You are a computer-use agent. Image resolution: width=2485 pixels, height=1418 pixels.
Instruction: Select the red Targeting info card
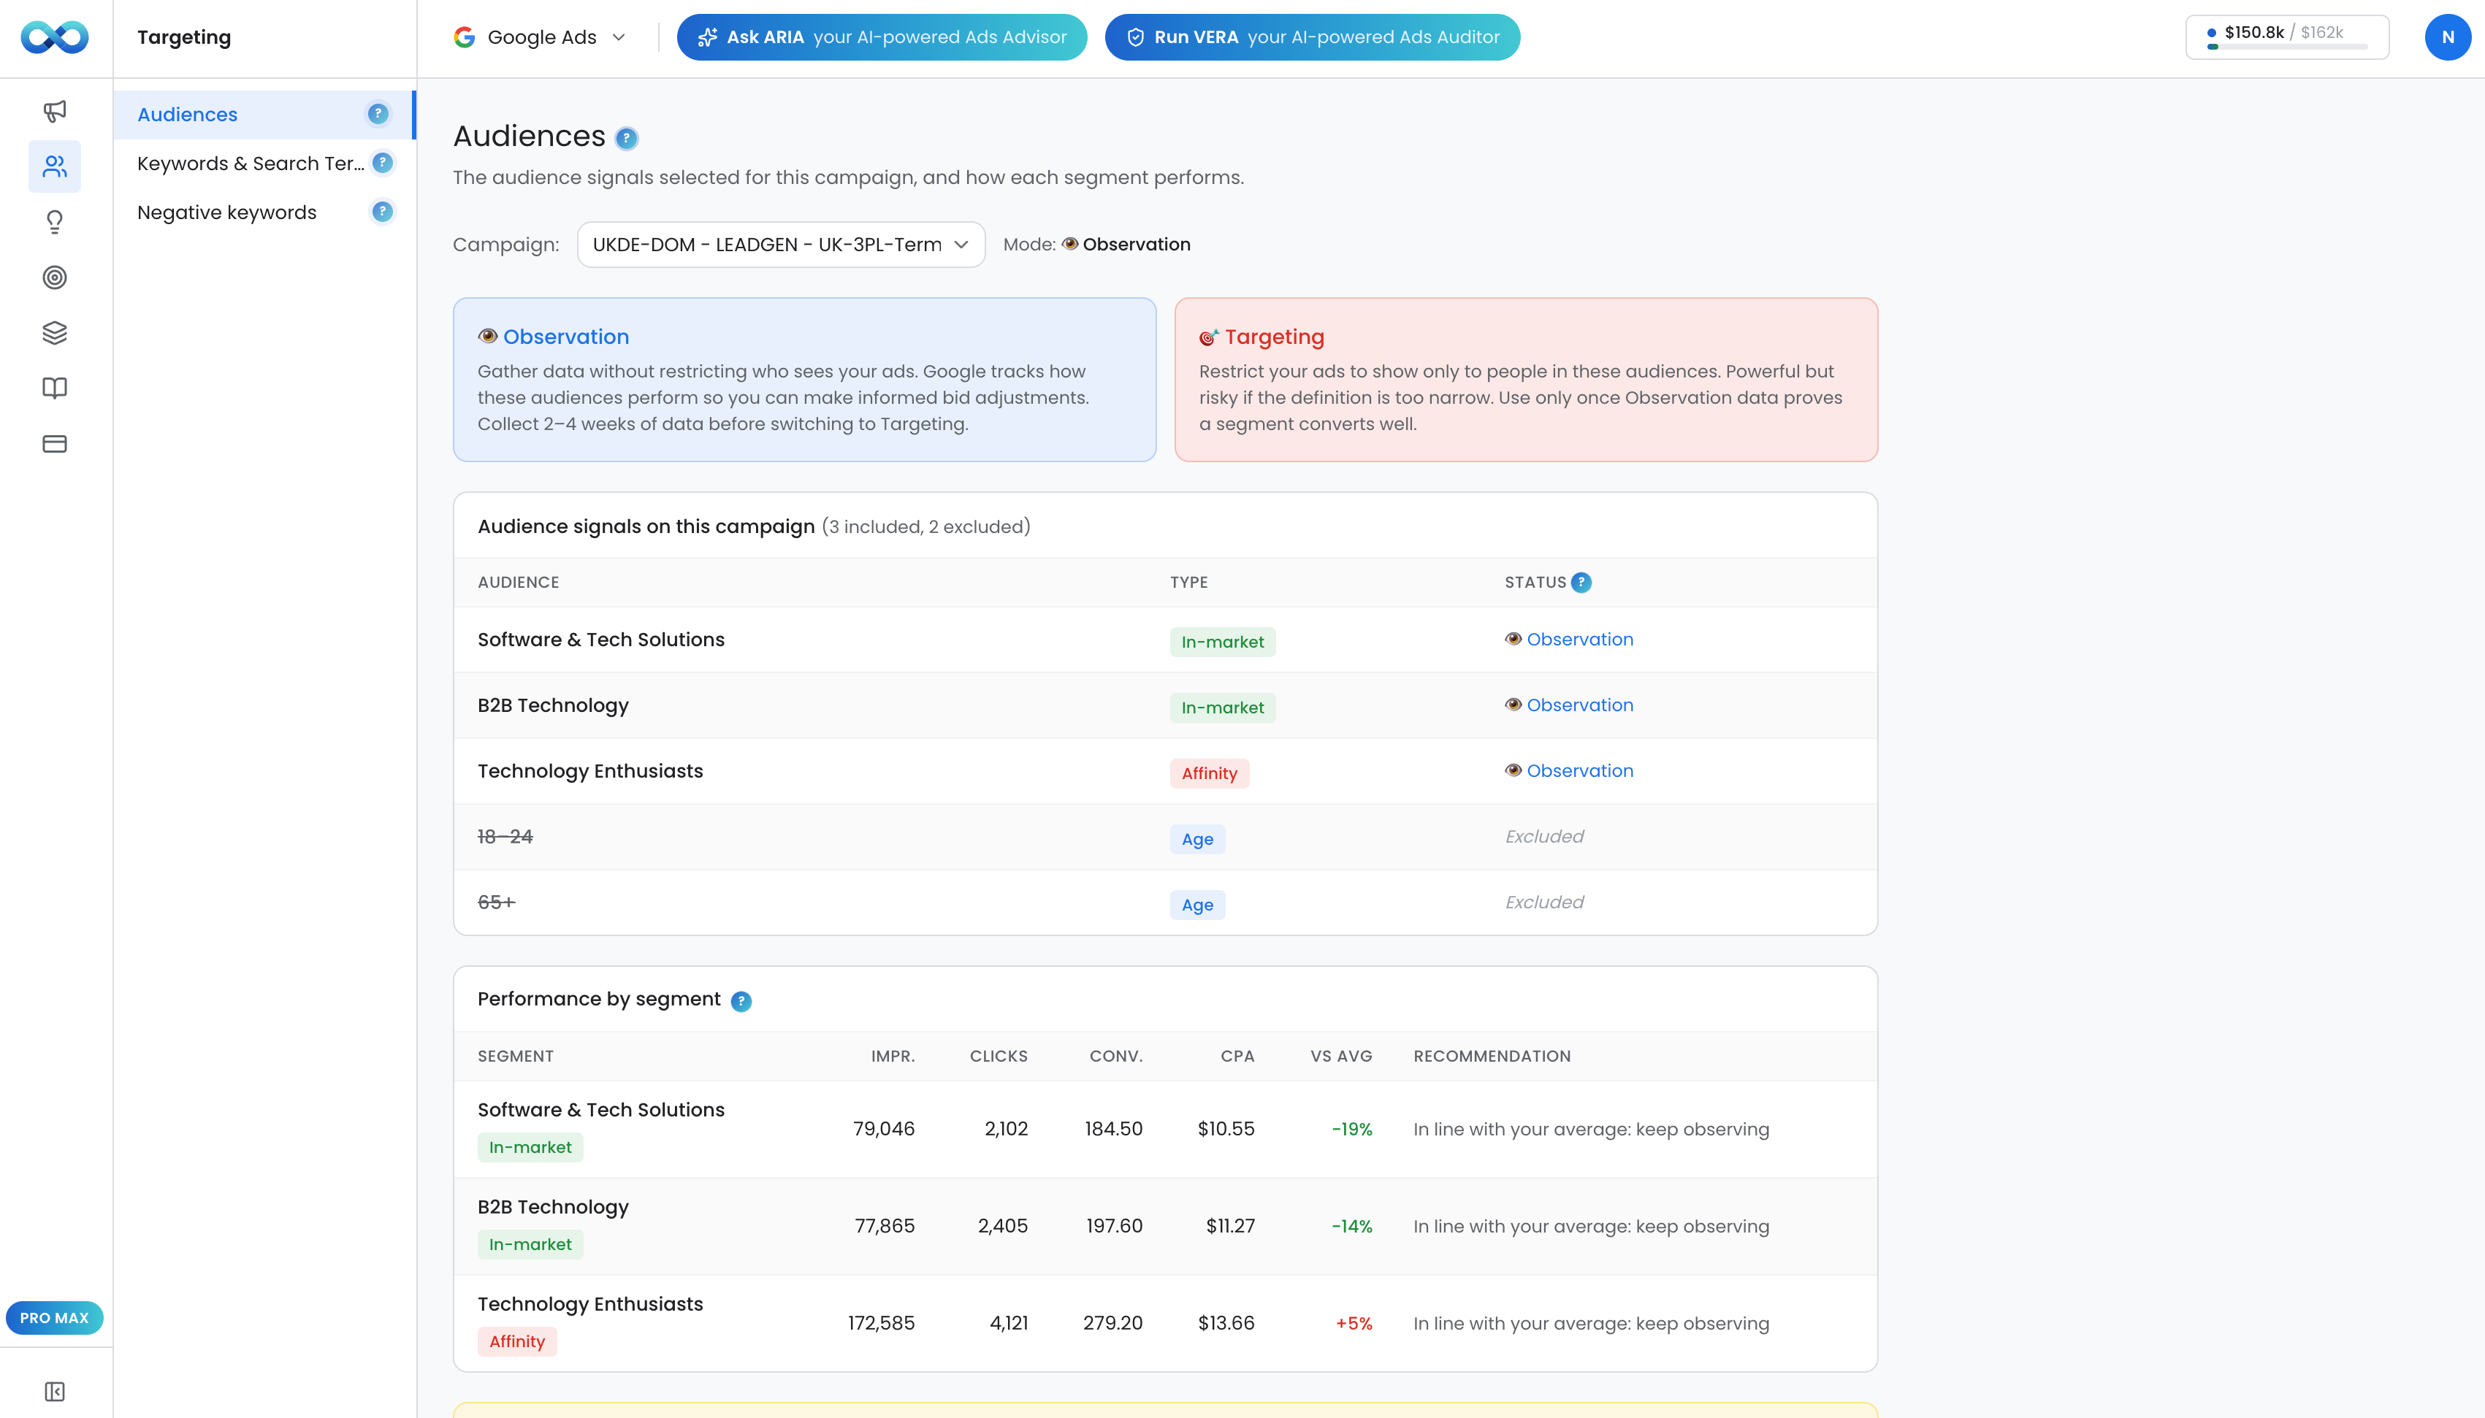(1525, 380)
